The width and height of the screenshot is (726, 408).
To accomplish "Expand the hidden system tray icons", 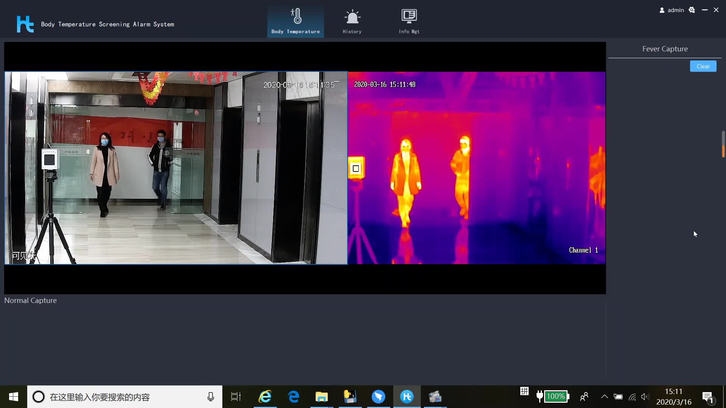I will pos(604,397).
